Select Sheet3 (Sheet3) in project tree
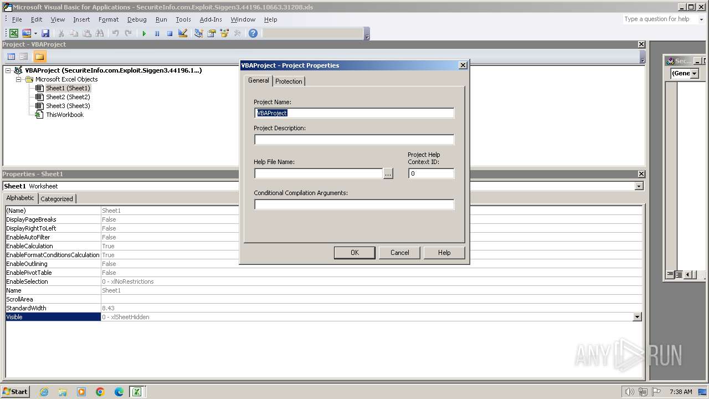 click(x=68, y=106)
